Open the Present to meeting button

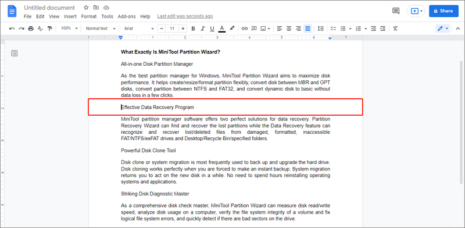click(416, 11)
